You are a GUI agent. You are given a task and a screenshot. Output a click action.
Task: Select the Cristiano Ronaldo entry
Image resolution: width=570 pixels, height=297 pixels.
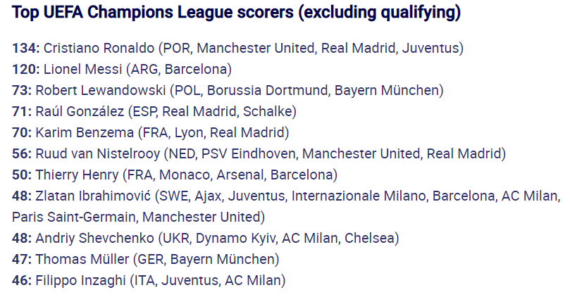[237, 49]
